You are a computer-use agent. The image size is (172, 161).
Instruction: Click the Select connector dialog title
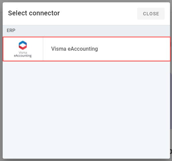point(34,13)
